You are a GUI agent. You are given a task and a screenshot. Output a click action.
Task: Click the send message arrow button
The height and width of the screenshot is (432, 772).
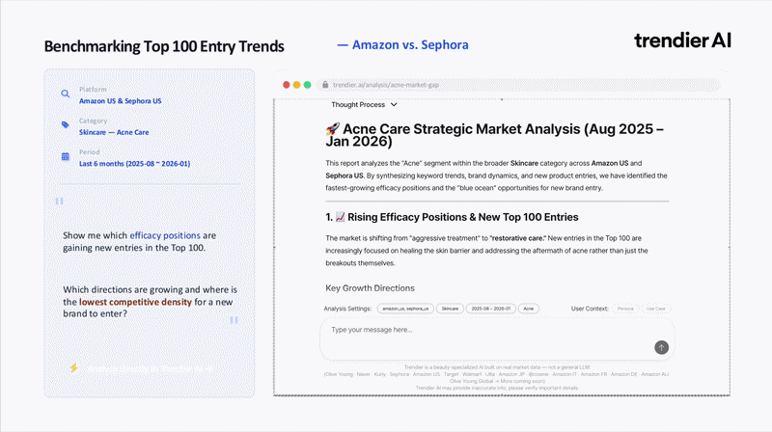(661, 347)
